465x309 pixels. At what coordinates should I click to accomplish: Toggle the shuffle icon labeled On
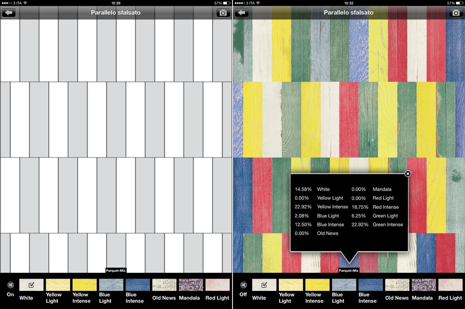pyautogui.click(x=10, y=285)
